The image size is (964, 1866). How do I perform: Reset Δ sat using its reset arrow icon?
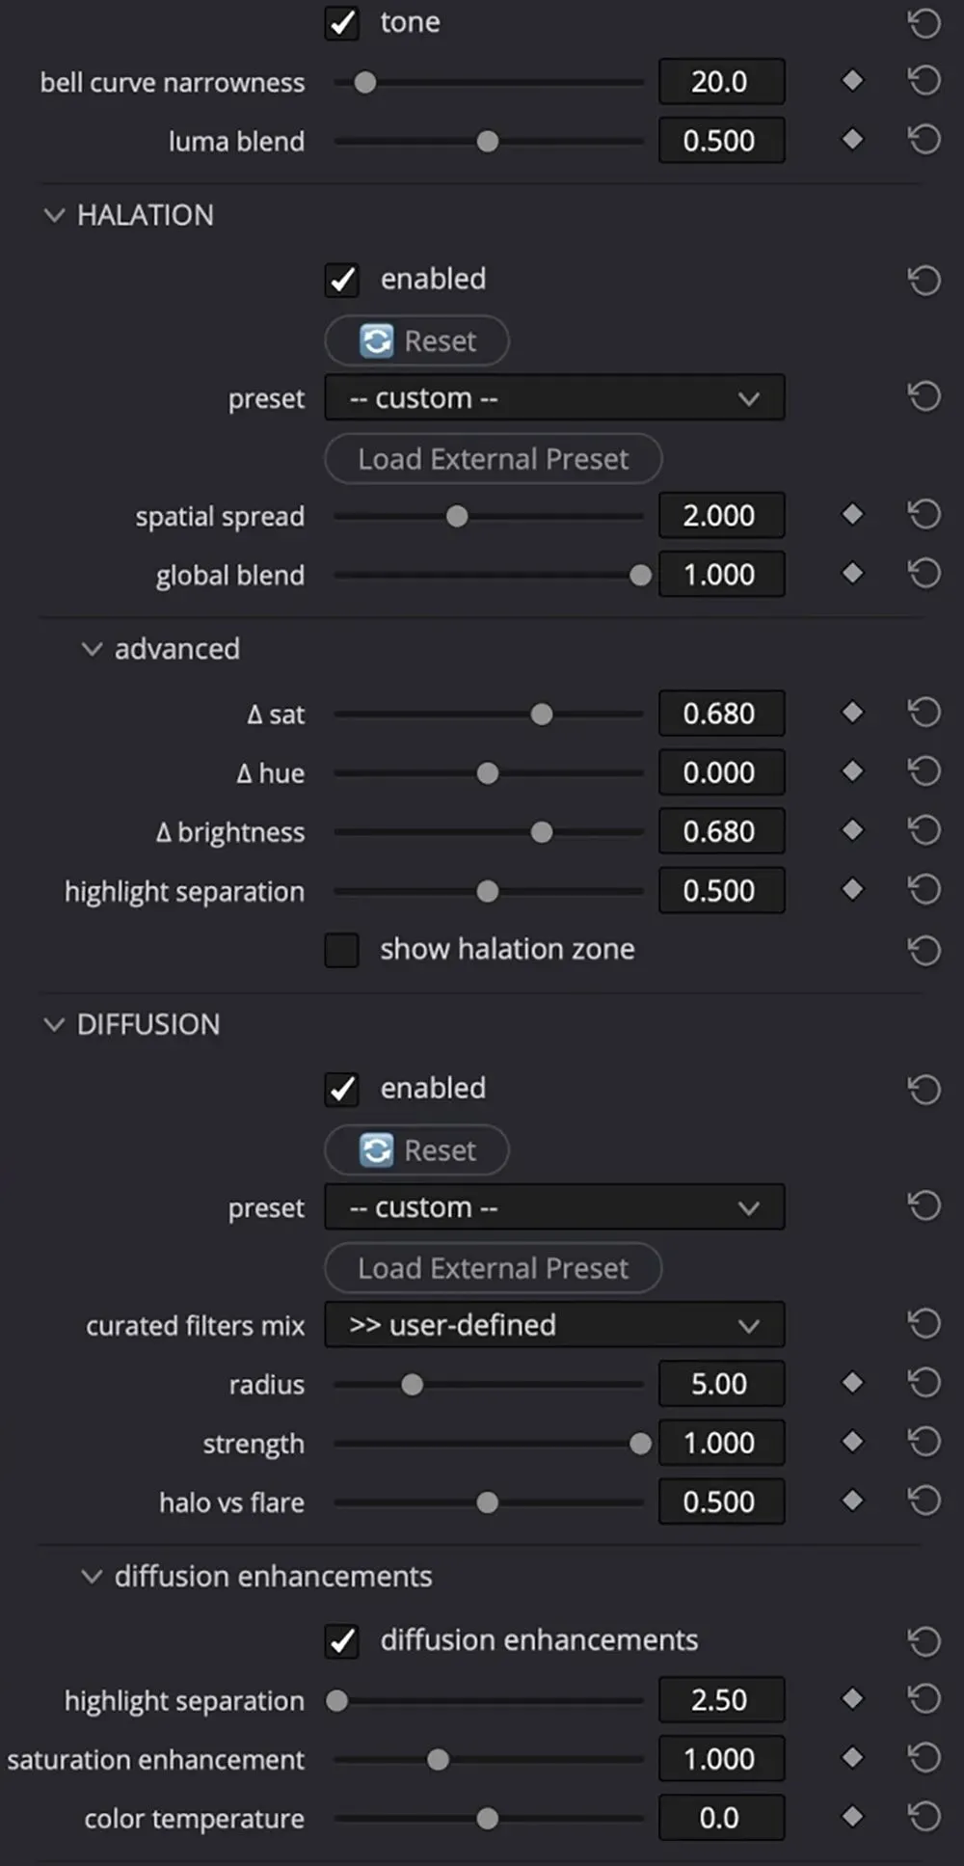(x=924, y=714)
